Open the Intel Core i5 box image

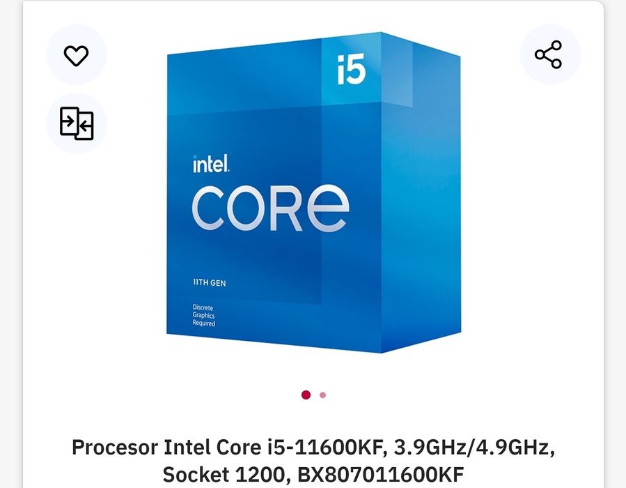[313, 192]
